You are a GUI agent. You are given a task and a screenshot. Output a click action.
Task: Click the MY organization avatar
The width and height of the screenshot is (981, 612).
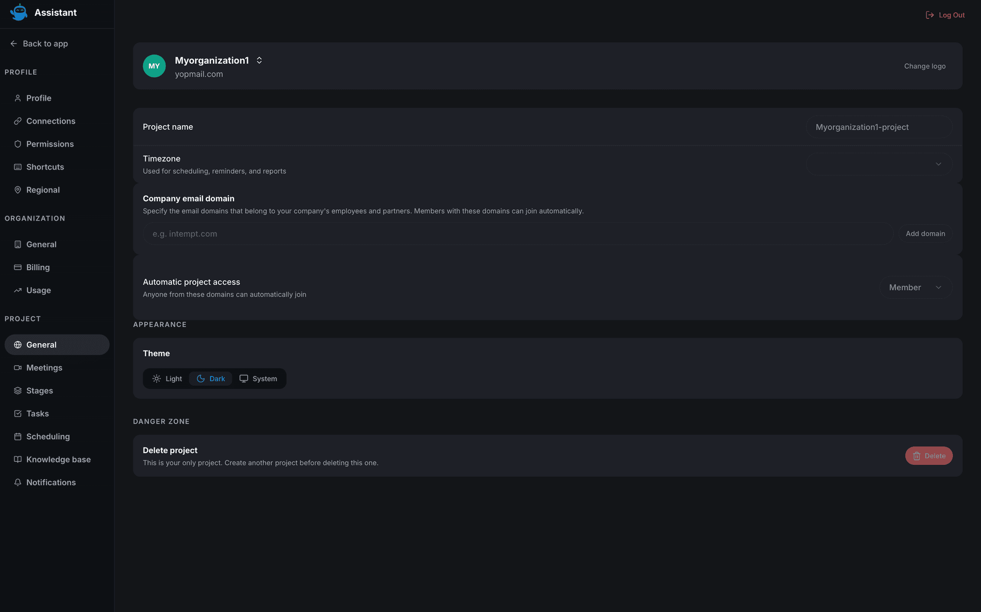pos(154,66)
